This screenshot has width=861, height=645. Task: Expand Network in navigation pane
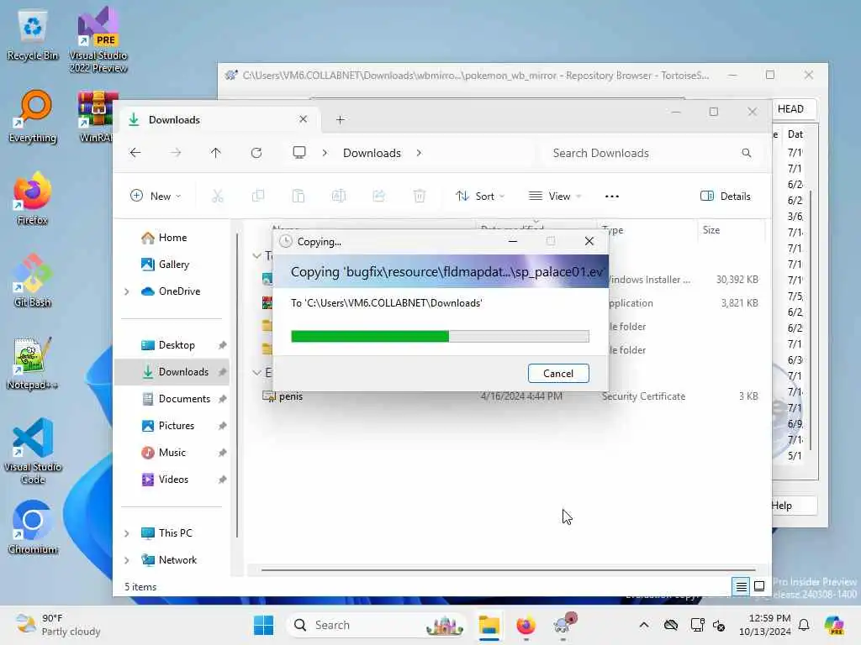coord(127,560)
